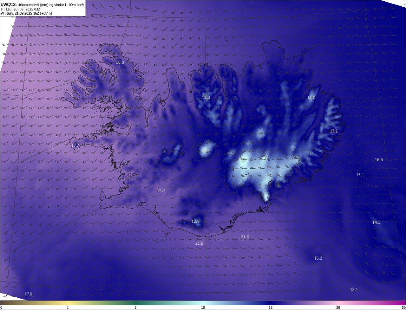Click the 17.2 value near the east coast
Screen dimensions: 406x310
tap(334, 131)
